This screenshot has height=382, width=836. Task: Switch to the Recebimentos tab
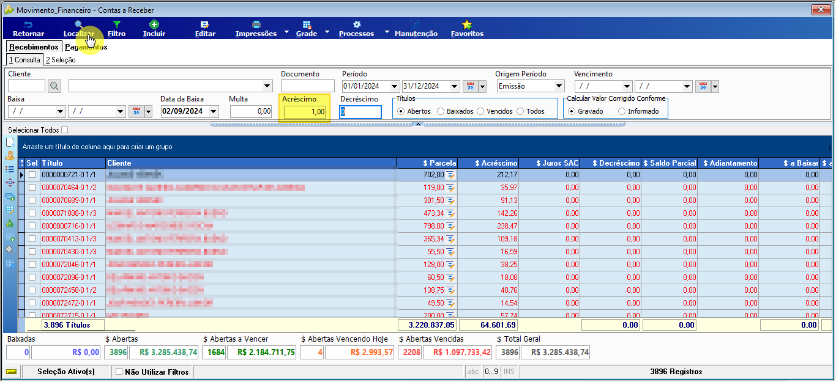[34, 47]
